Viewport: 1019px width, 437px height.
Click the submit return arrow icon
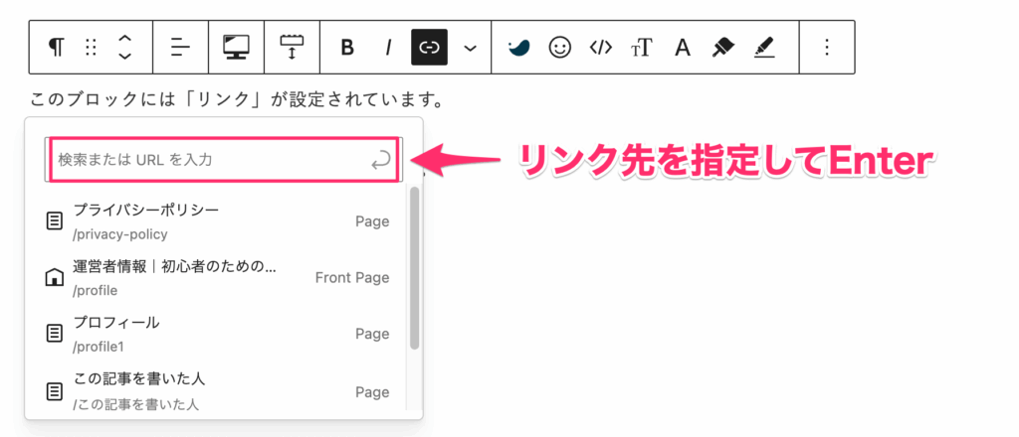(381, 160)
